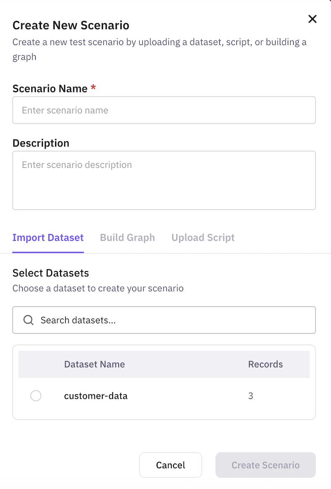Viewport: 331px width, 489px height.
Task: Click into the Description text area
Action: tap(164, 180)
